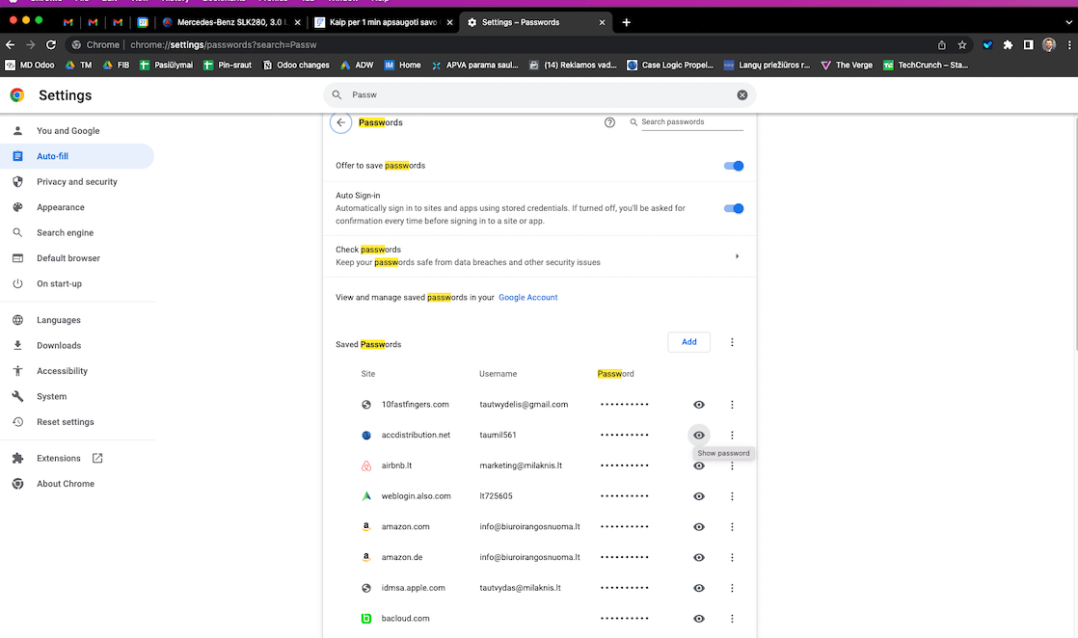Reload the page using the refresh icon
This screenshot has height=638, width=1078.
(53, 44)
